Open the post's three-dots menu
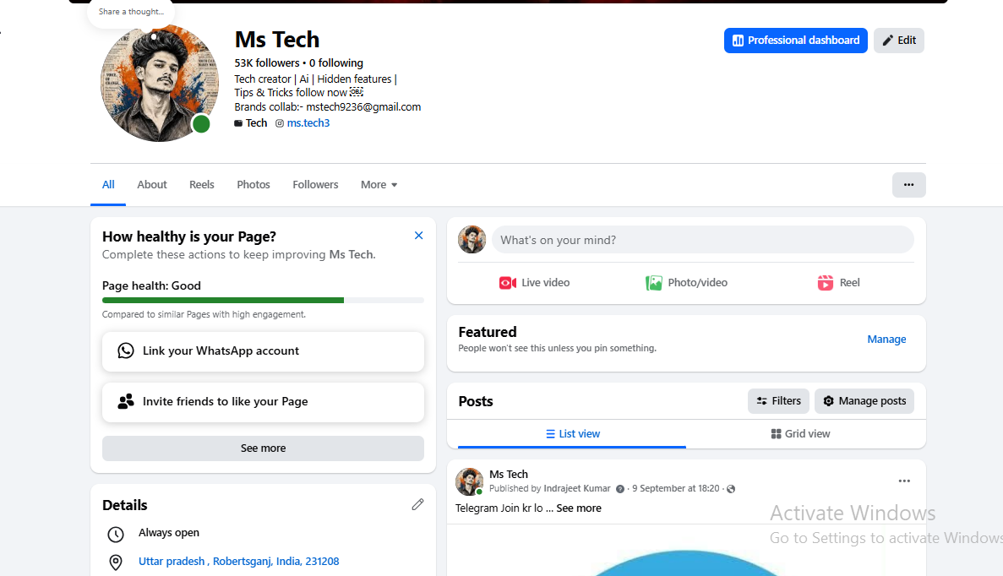 point(904,481)
